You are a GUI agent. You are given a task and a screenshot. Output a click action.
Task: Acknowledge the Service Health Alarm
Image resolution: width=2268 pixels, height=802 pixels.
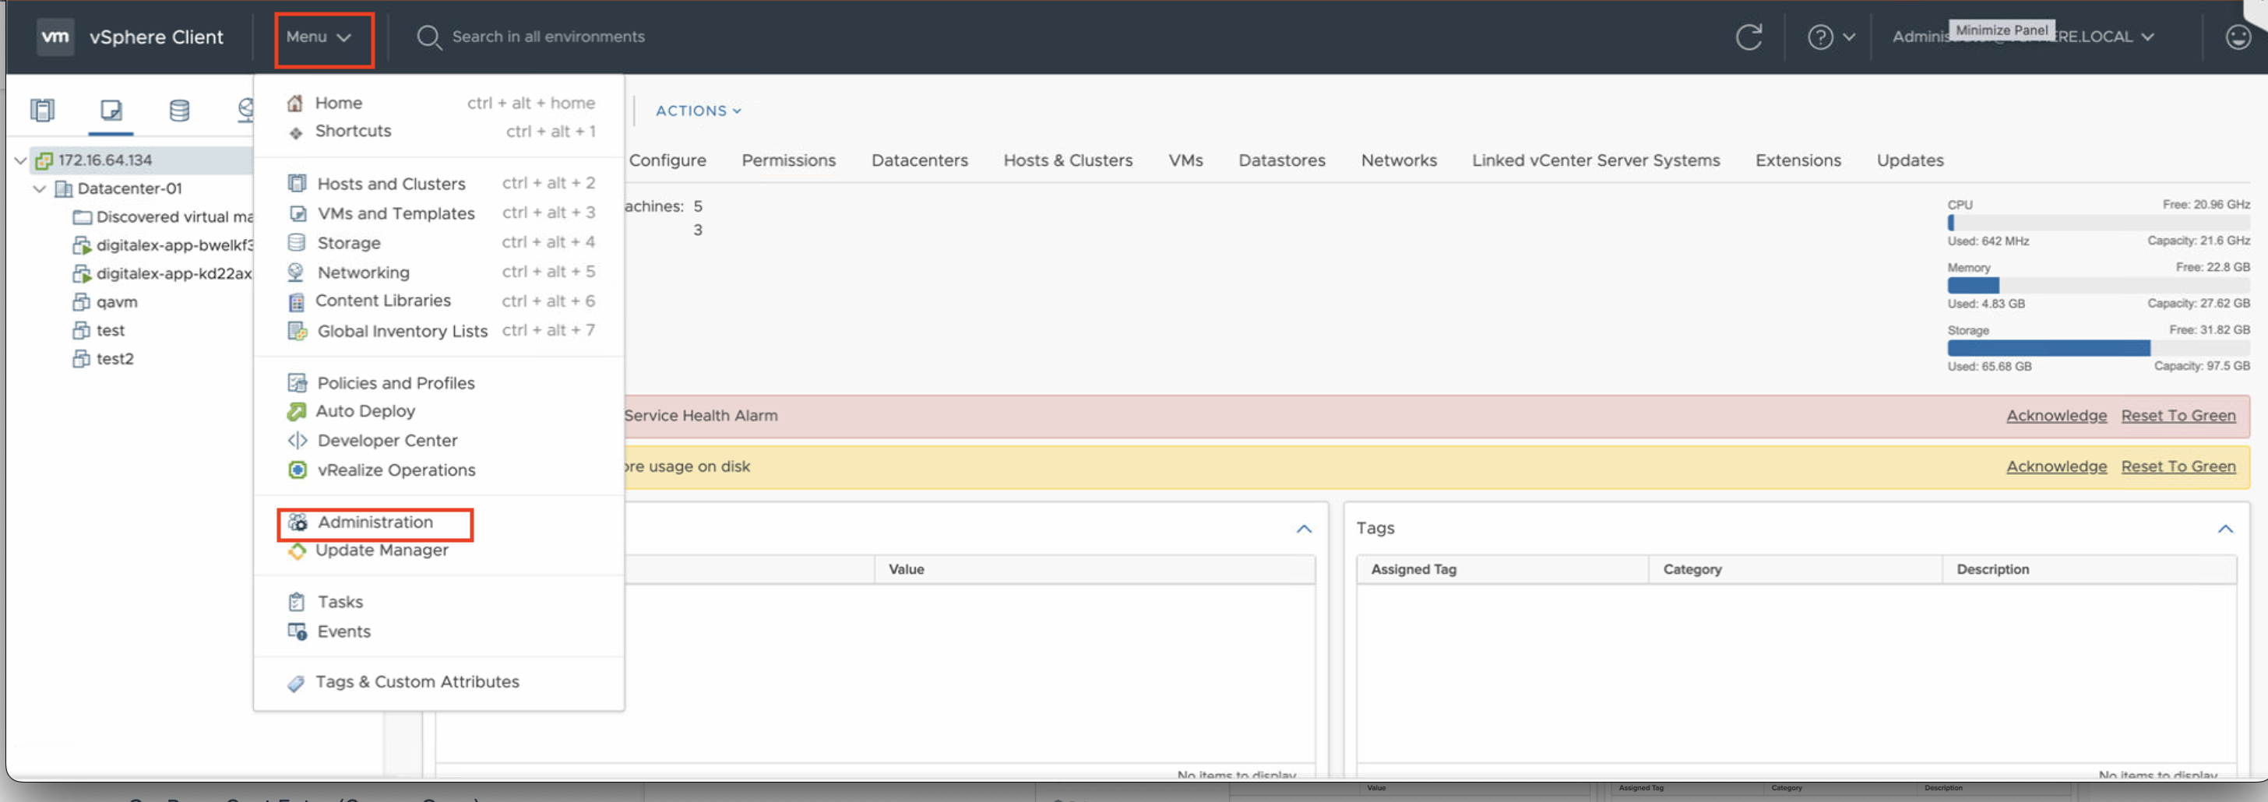[2056, 416]
